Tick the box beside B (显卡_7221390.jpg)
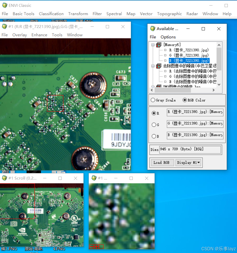Viewport: 237px width, 253px height. (x=165, y=61)
